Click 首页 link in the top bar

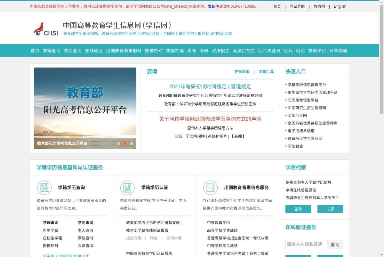coord(277,6)
